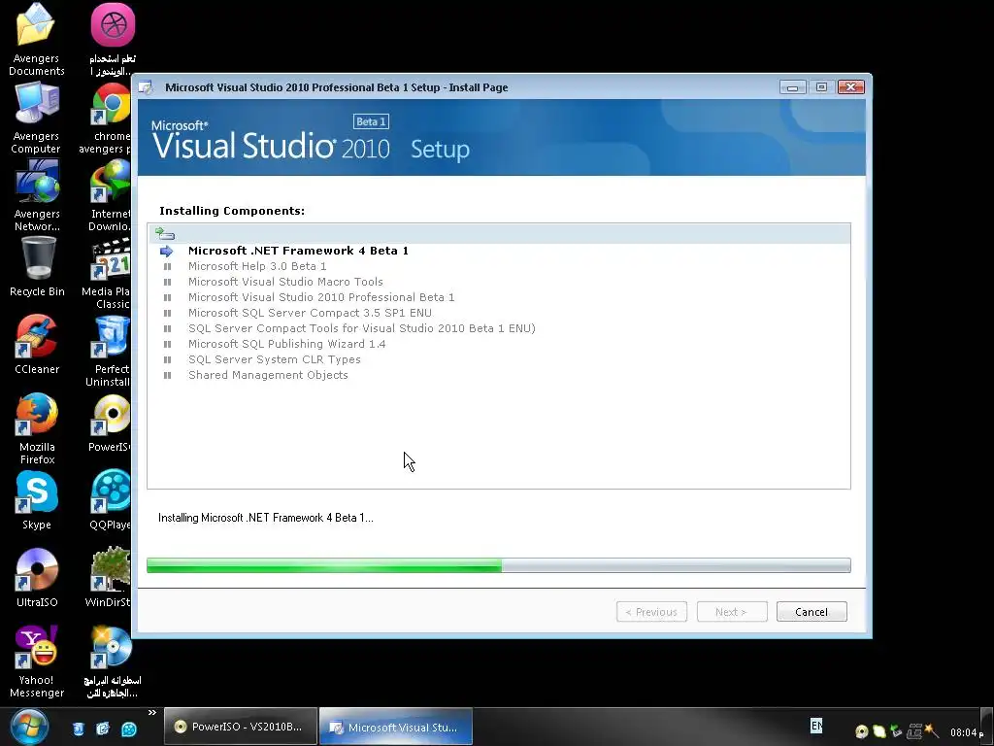Open the Arabic-labeled CD disc desktop shortcut
Image resolution: width=994 pixels, height=746 pixels.
(113, 661)
